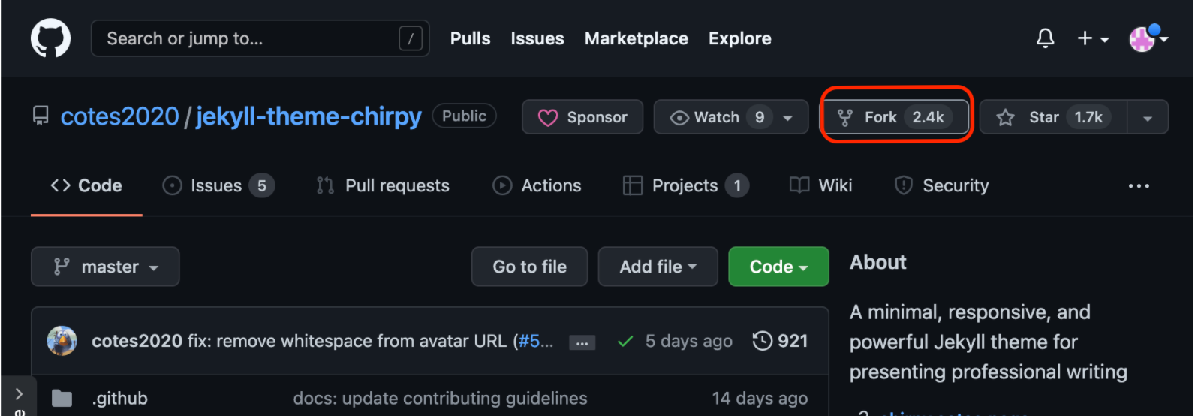Open notifications bell
Screen dimensions: 1195x416
1045,38
